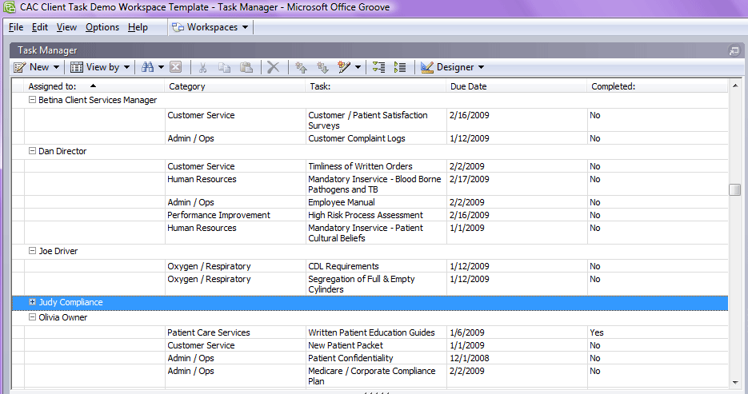Select the Employee Manual task

(342, 202)
